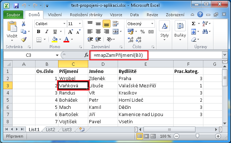Click the AutoSum sigma icon
The width and height of the screenshot is (231, 143).
coord(194,24)
